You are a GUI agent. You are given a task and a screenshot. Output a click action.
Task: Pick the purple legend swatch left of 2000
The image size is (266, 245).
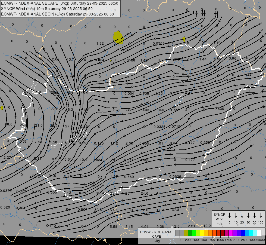pos(234,233)
